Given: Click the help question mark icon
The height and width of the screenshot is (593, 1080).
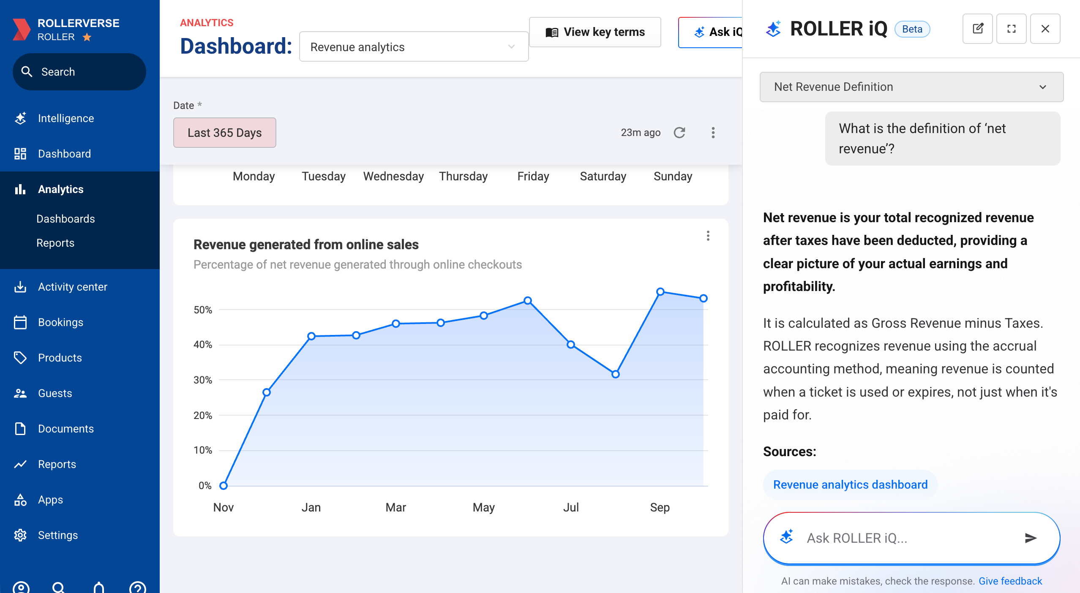Looking at the screenshot, I should pos(138,587).
